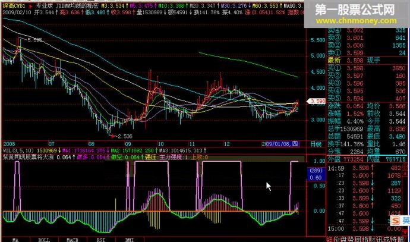Click the 5.595 peak price marker
The width and height of the screenshot is (410, 242).
point(34,40)
